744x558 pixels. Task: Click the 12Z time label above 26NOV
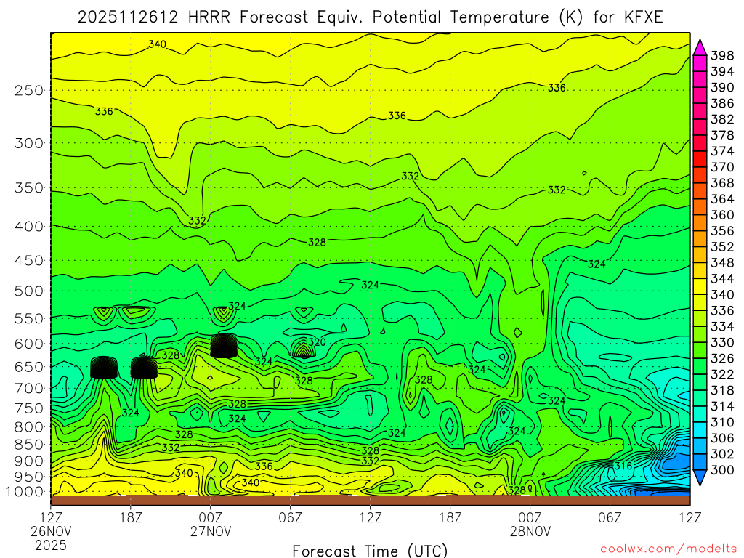[x=51, y=517]
